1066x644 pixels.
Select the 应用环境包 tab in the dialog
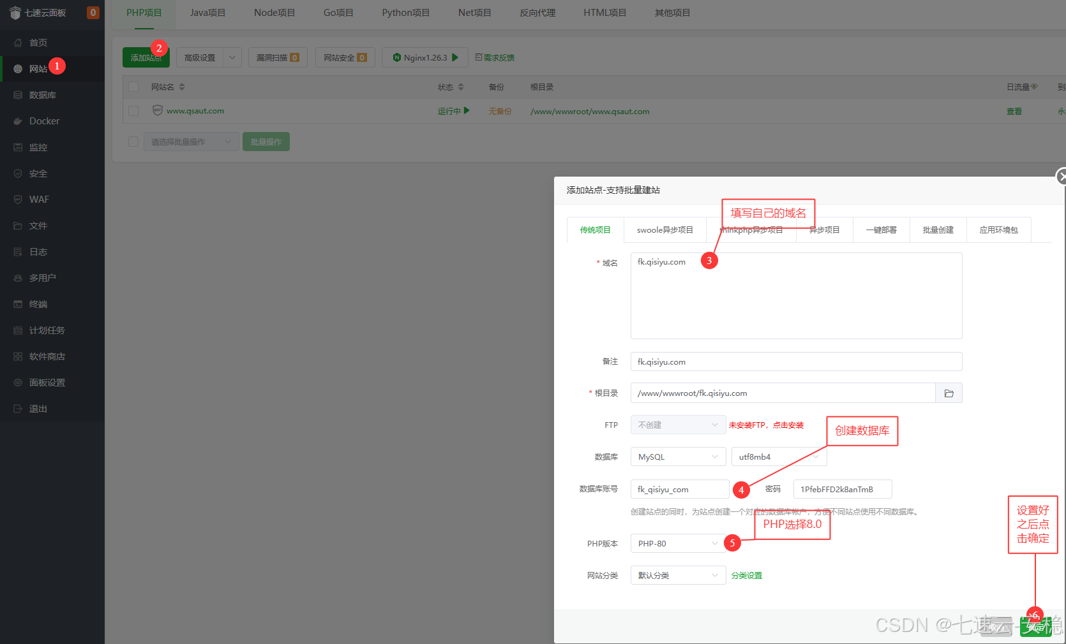pyautogui.click(x=998, y=230)
